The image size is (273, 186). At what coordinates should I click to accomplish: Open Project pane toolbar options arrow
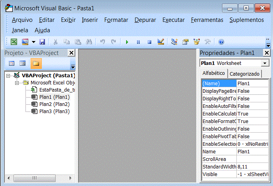click(73, 67)
